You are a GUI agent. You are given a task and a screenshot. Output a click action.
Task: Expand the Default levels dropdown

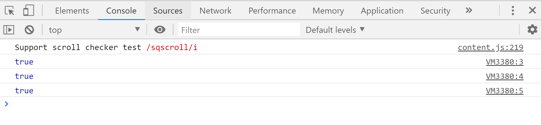point(335,30)
